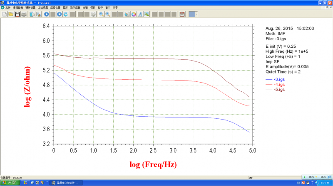
Task: Open the 窗口 menu
Action: point(108,7)
